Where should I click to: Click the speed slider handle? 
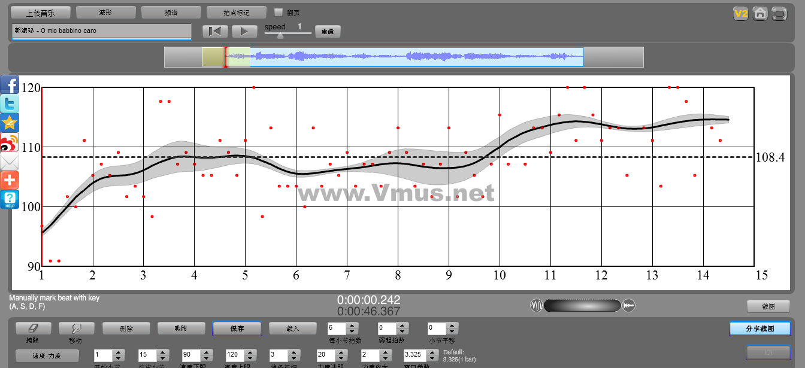[280, 35]
